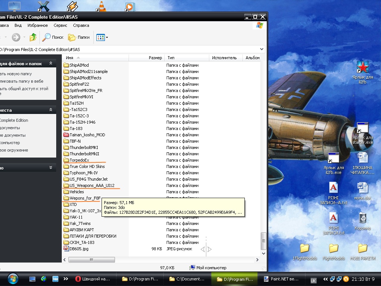Switch to Paint.NET taskbar button

[x=281, y=279]
